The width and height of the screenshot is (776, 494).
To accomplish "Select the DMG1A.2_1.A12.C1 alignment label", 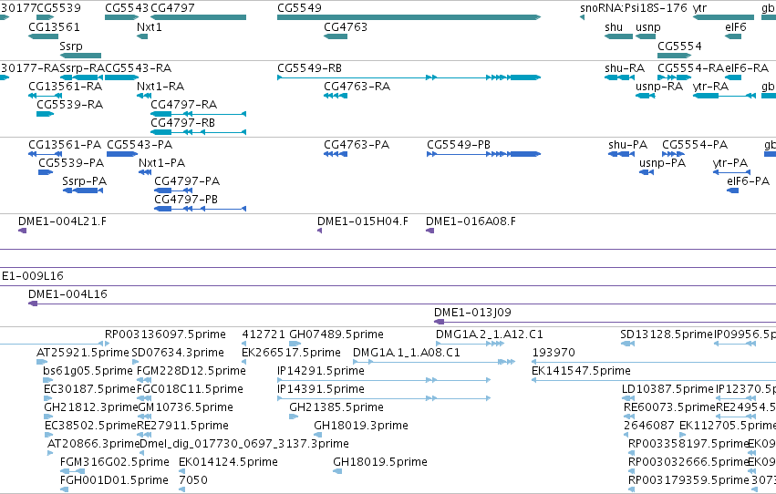I will point(490,334).
